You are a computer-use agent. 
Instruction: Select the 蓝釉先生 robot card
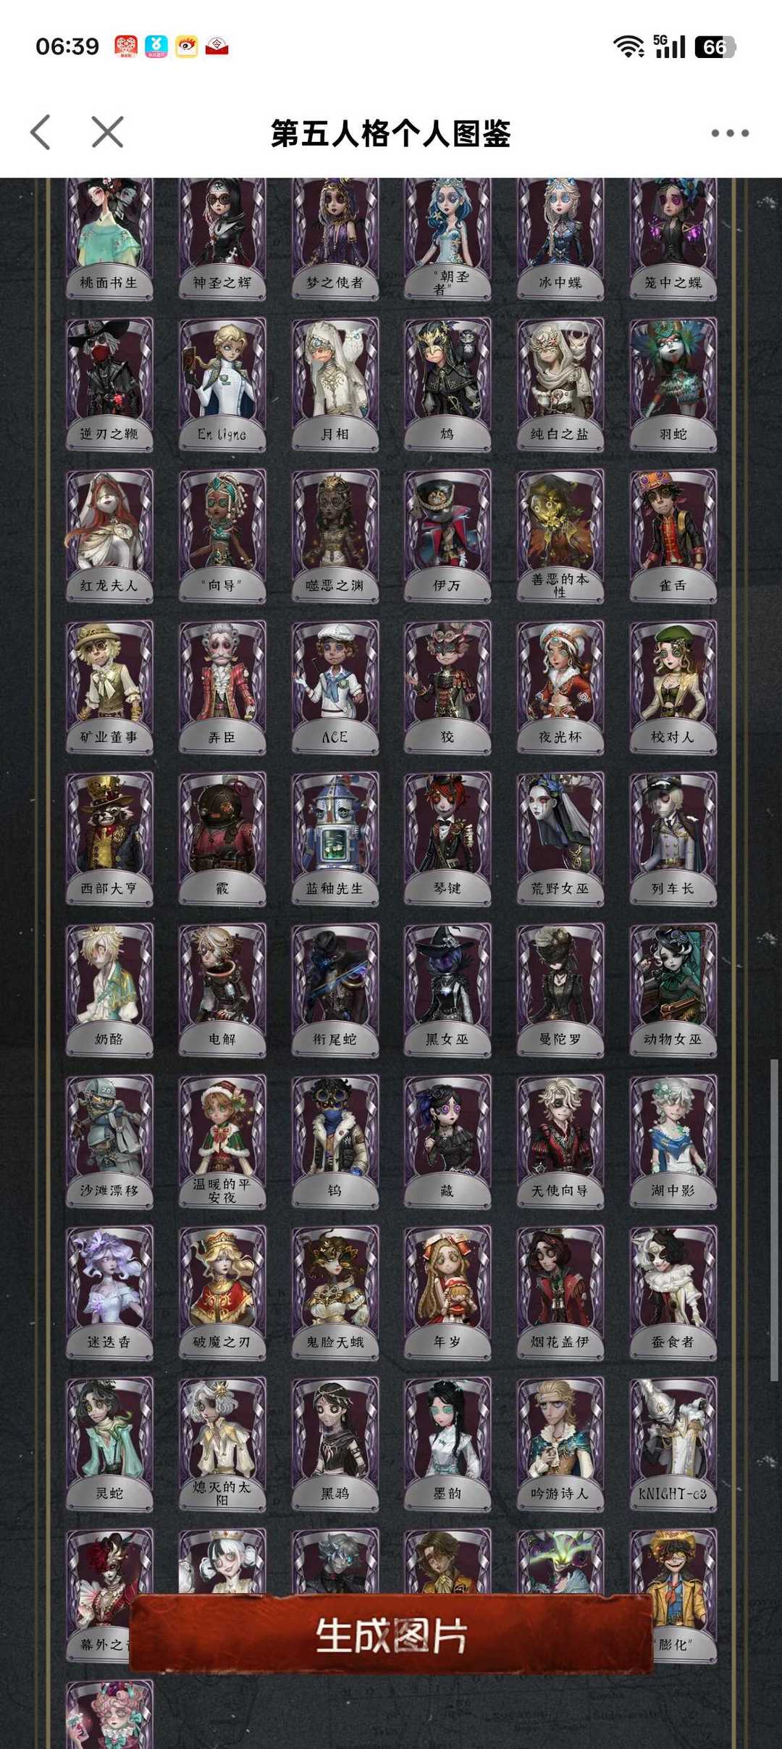(335, 839)
